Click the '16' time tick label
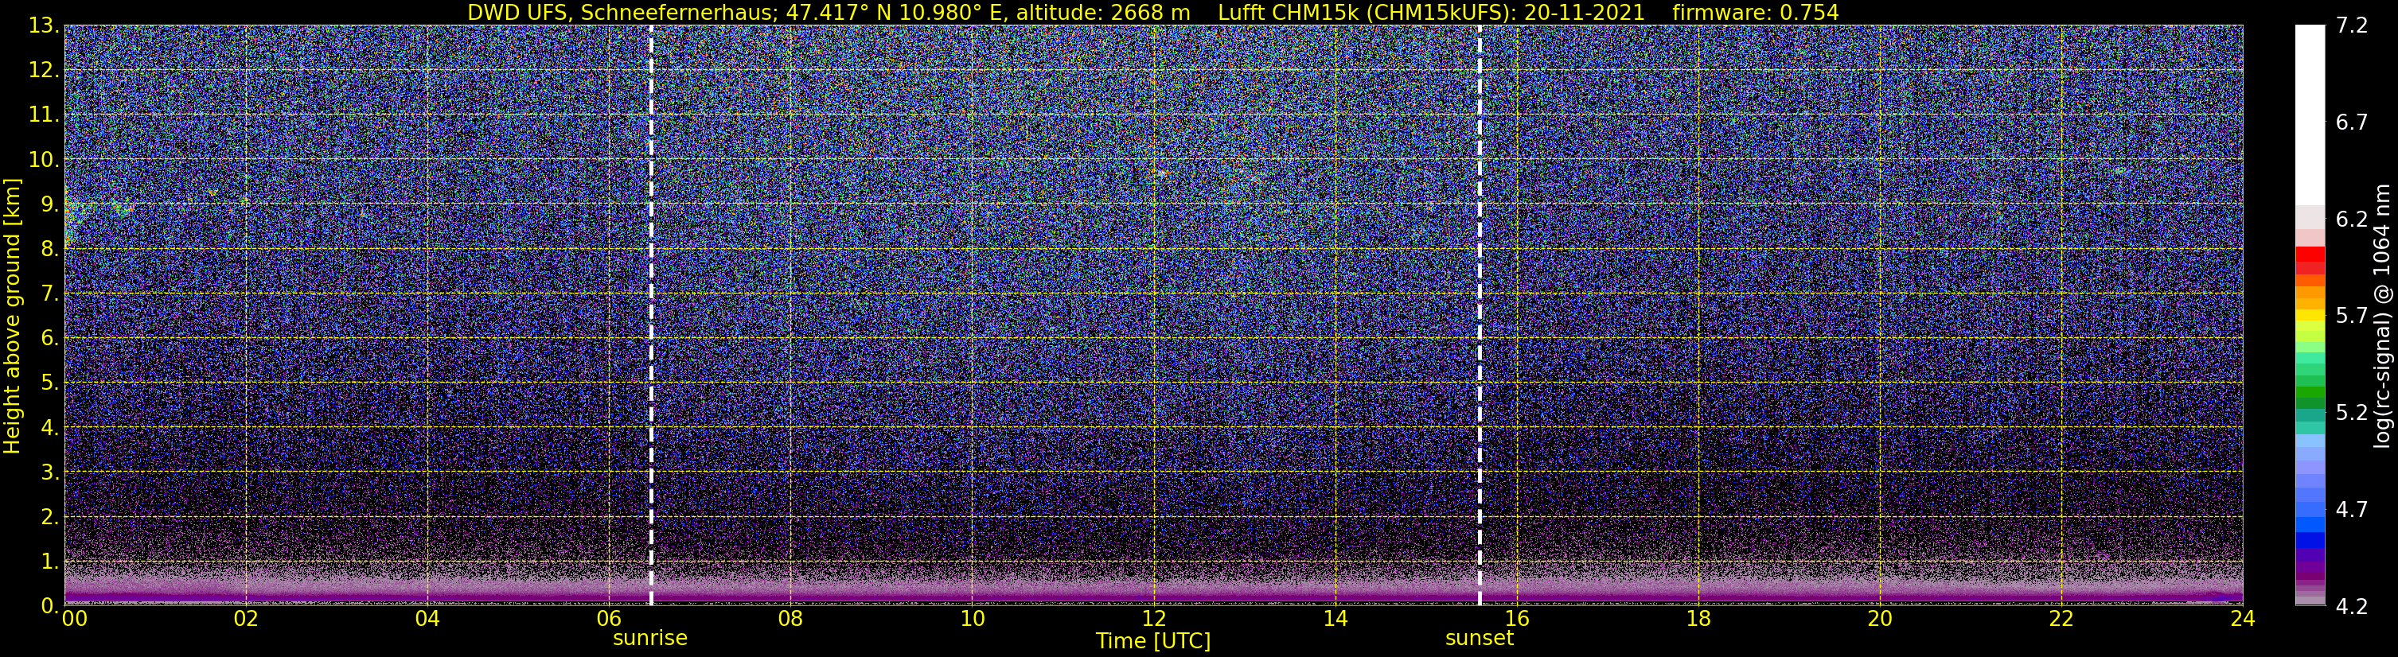The width and height of the screenshot is (2398, 657). [x=1516, y=619]
